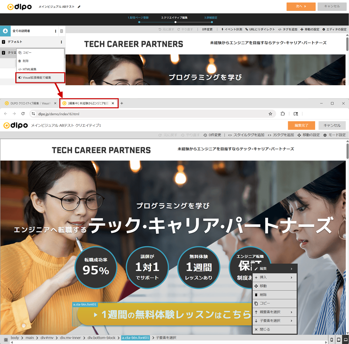Click 0件変更 in the upper toolbar

(207, 29)
